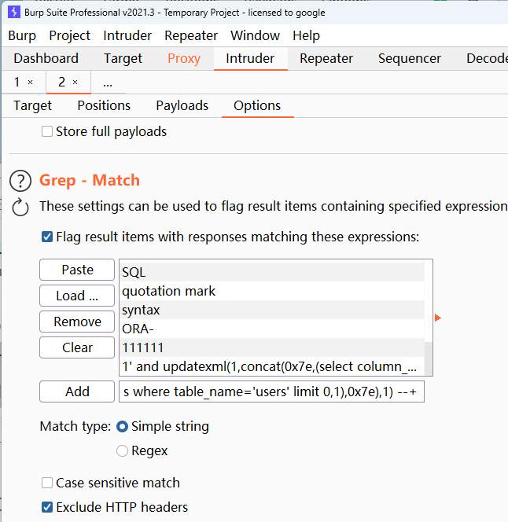The image size is (508, 522).
Task: Select Simple string match type
Action: (123, 427)
